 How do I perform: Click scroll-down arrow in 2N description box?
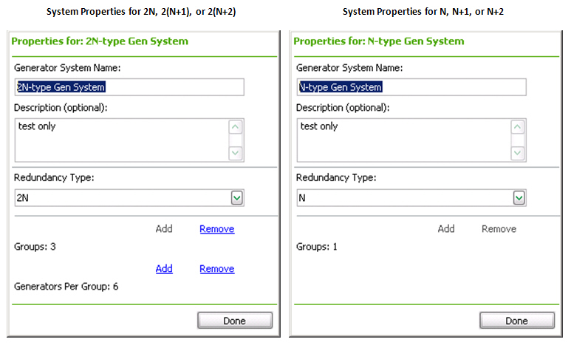tap(235, 153)
